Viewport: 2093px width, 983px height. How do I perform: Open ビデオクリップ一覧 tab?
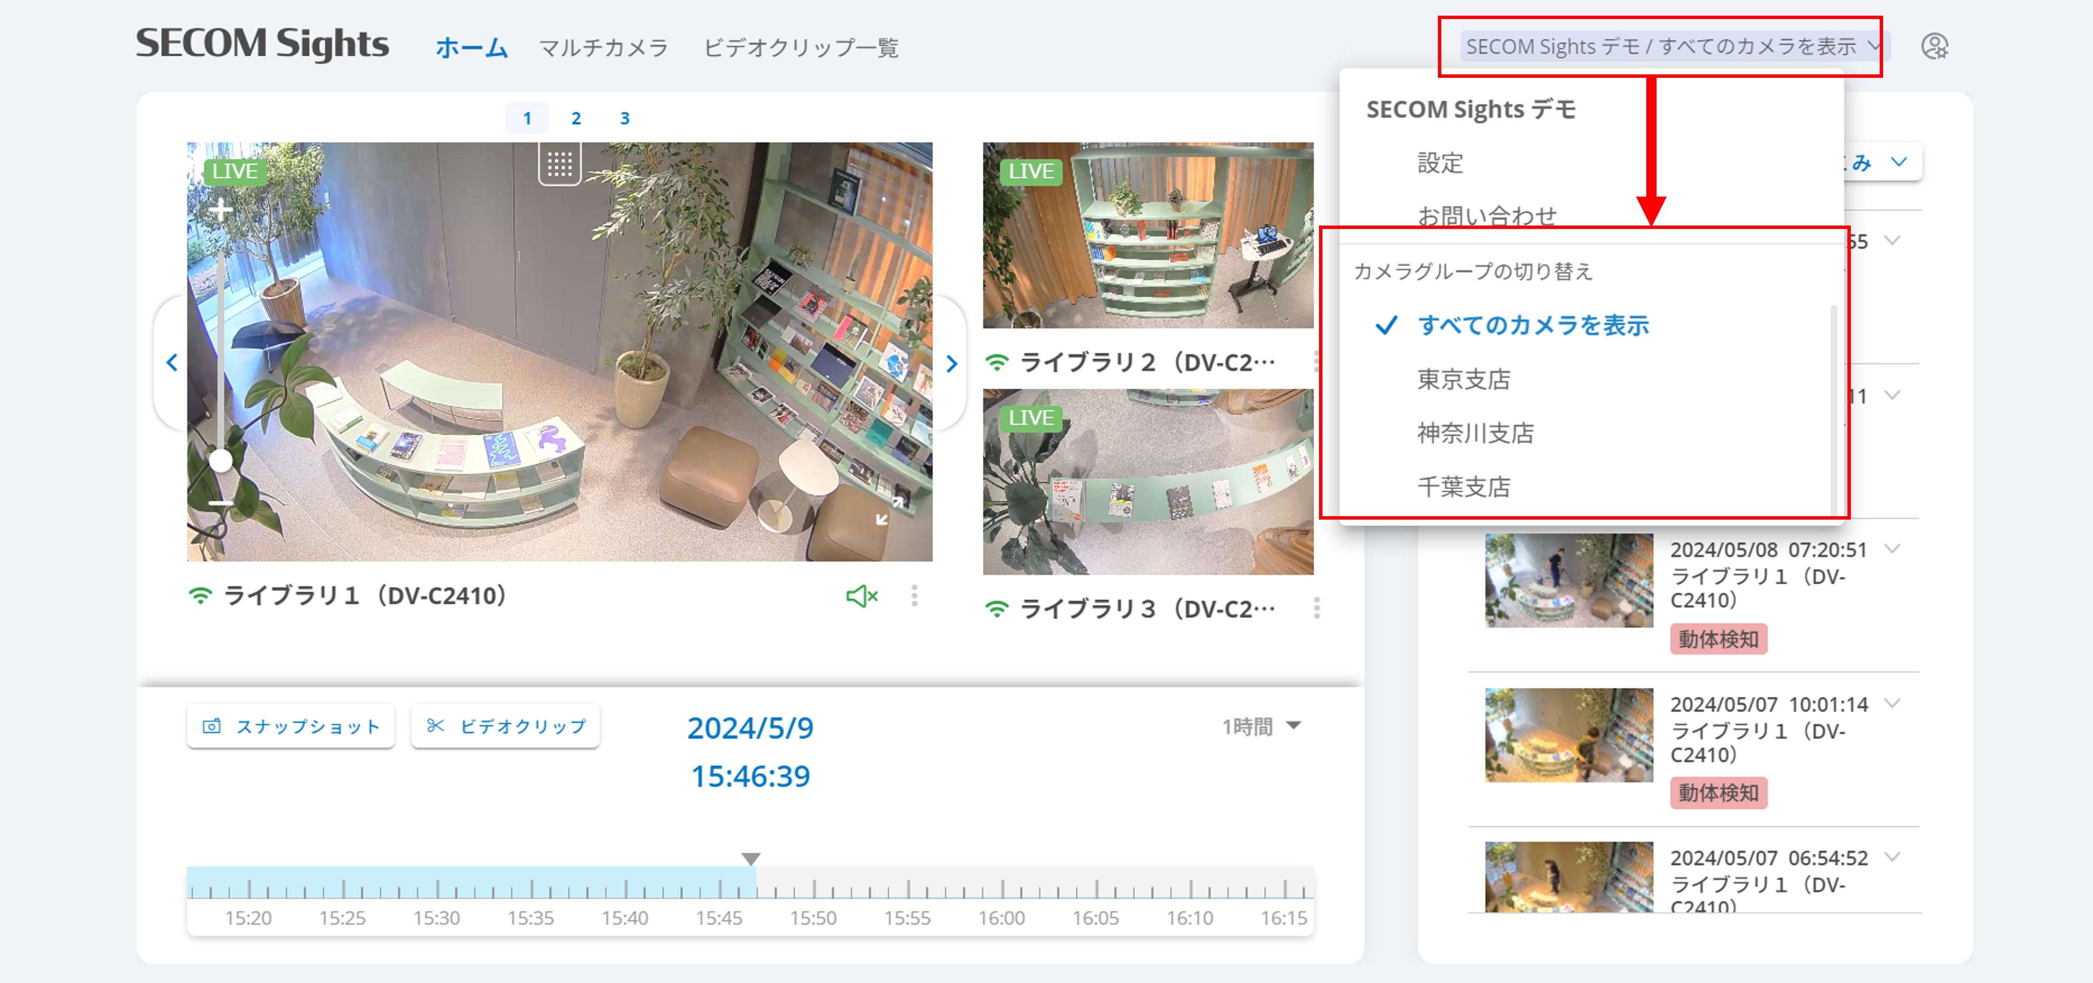[x=801, y=48]
